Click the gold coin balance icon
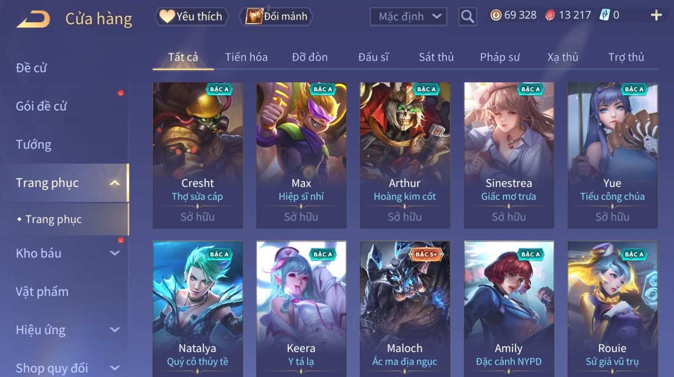This screenshot has width=674, height=377. 496,15
